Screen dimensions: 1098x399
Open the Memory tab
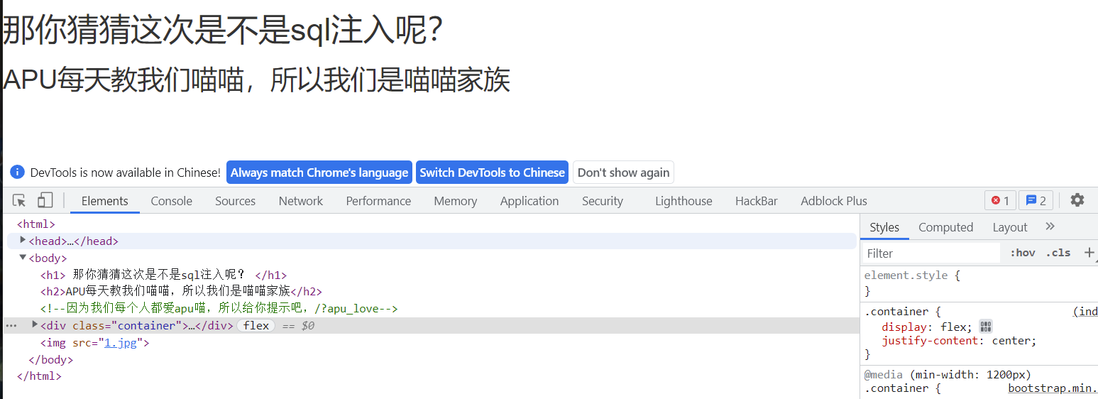pyautogui.click(x=456, y=201)
